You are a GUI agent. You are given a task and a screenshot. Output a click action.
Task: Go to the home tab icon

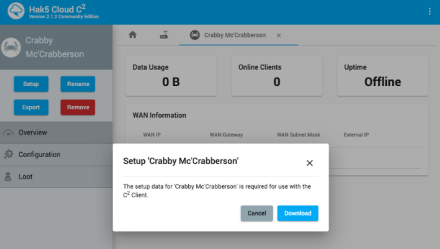pos(133,35)
